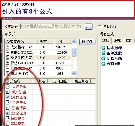135x126 pixels.
Task: Select the C散户资金 formula name
Action: coord(18,92)
